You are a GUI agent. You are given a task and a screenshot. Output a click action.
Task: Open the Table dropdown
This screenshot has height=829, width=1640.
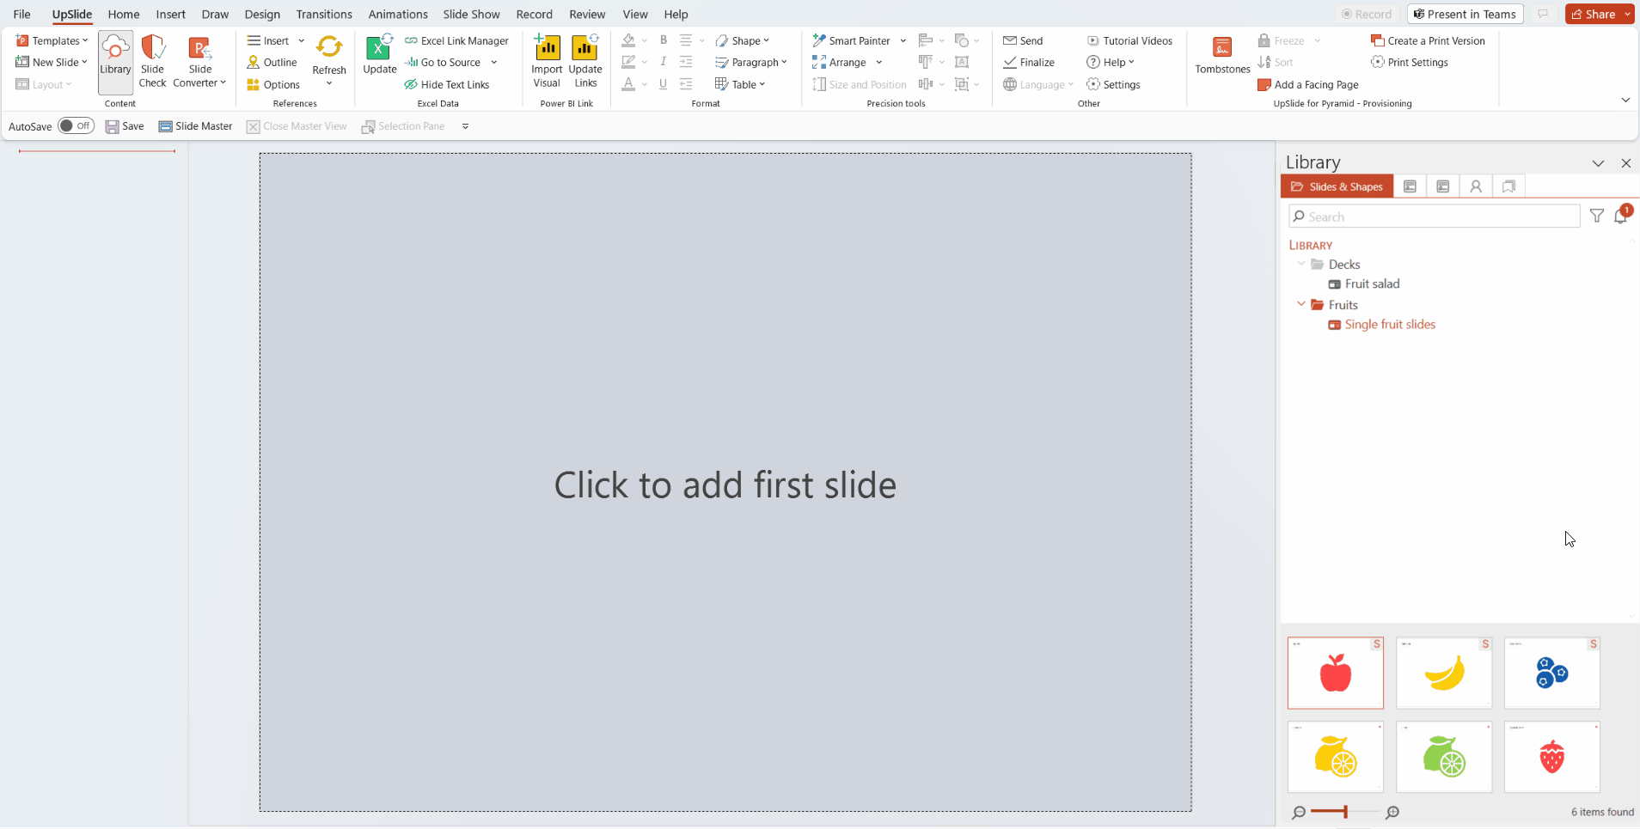pos(739,84)
